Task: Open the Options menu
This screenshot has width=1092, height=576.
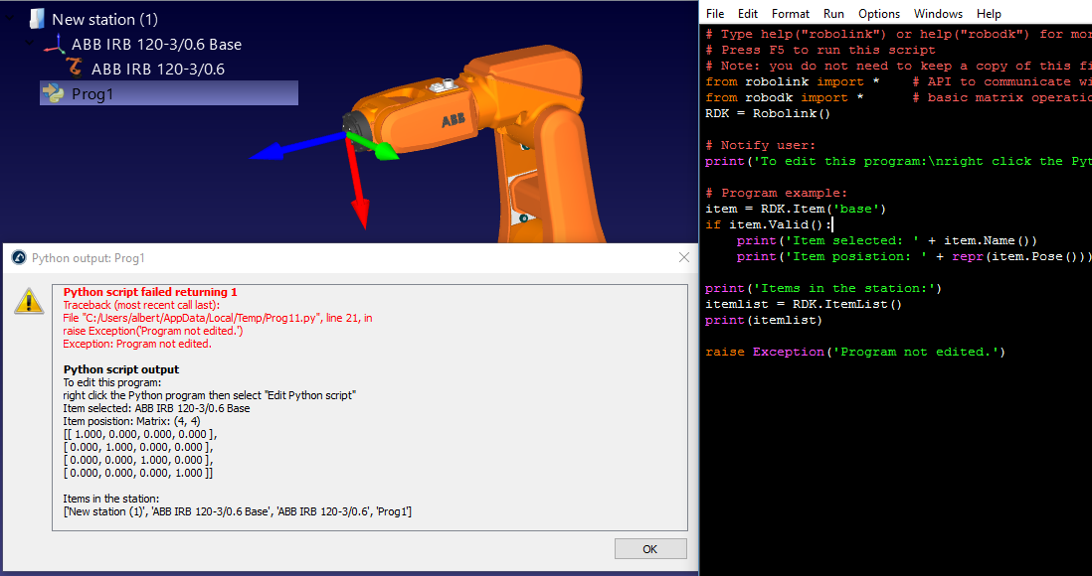Action: pos(878,14)
